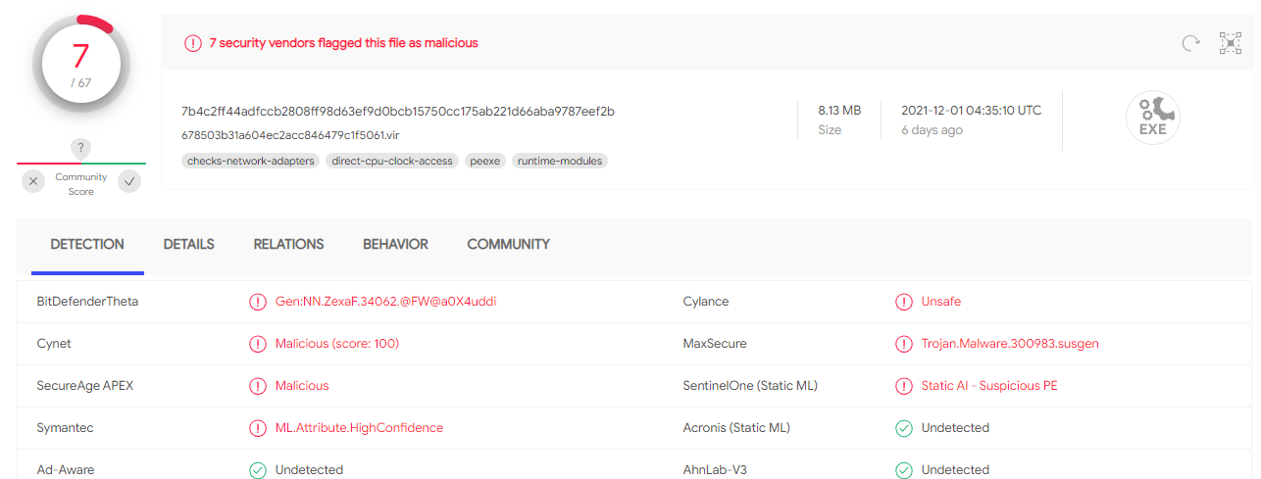Vote negative with the X community button

tap(33, 181)
